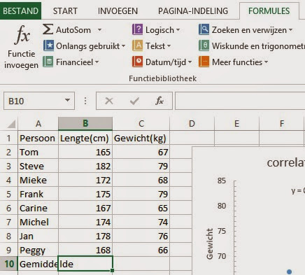Select row 10 header
The image size is (305, 275).
coord(8,264)
